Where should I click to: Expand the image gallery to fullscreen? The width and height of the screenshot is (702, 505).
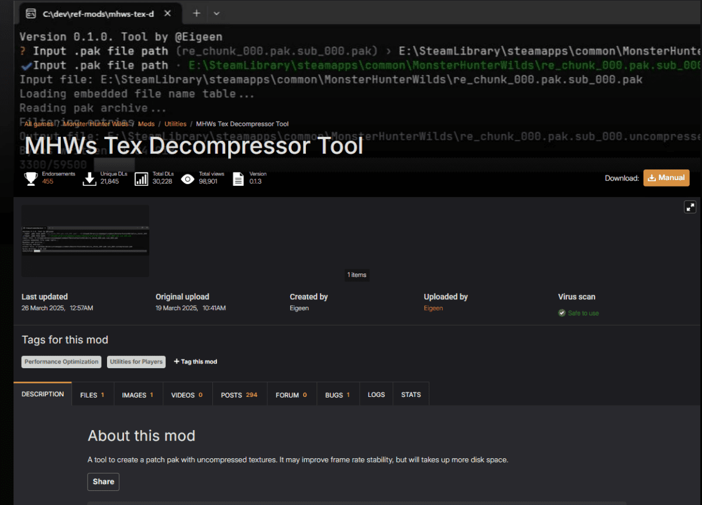(x=690, y=207)
